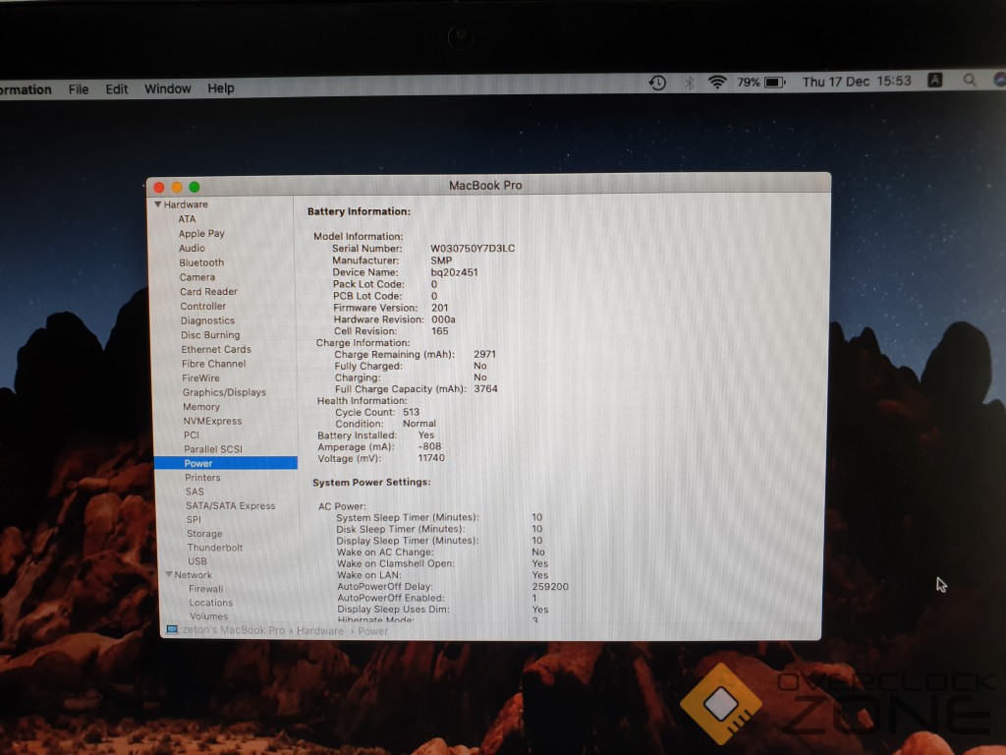The width and height of the screenshot is (1006, 755).
Task: Select Card Reader in the sidebar
Action: [208, 291]
